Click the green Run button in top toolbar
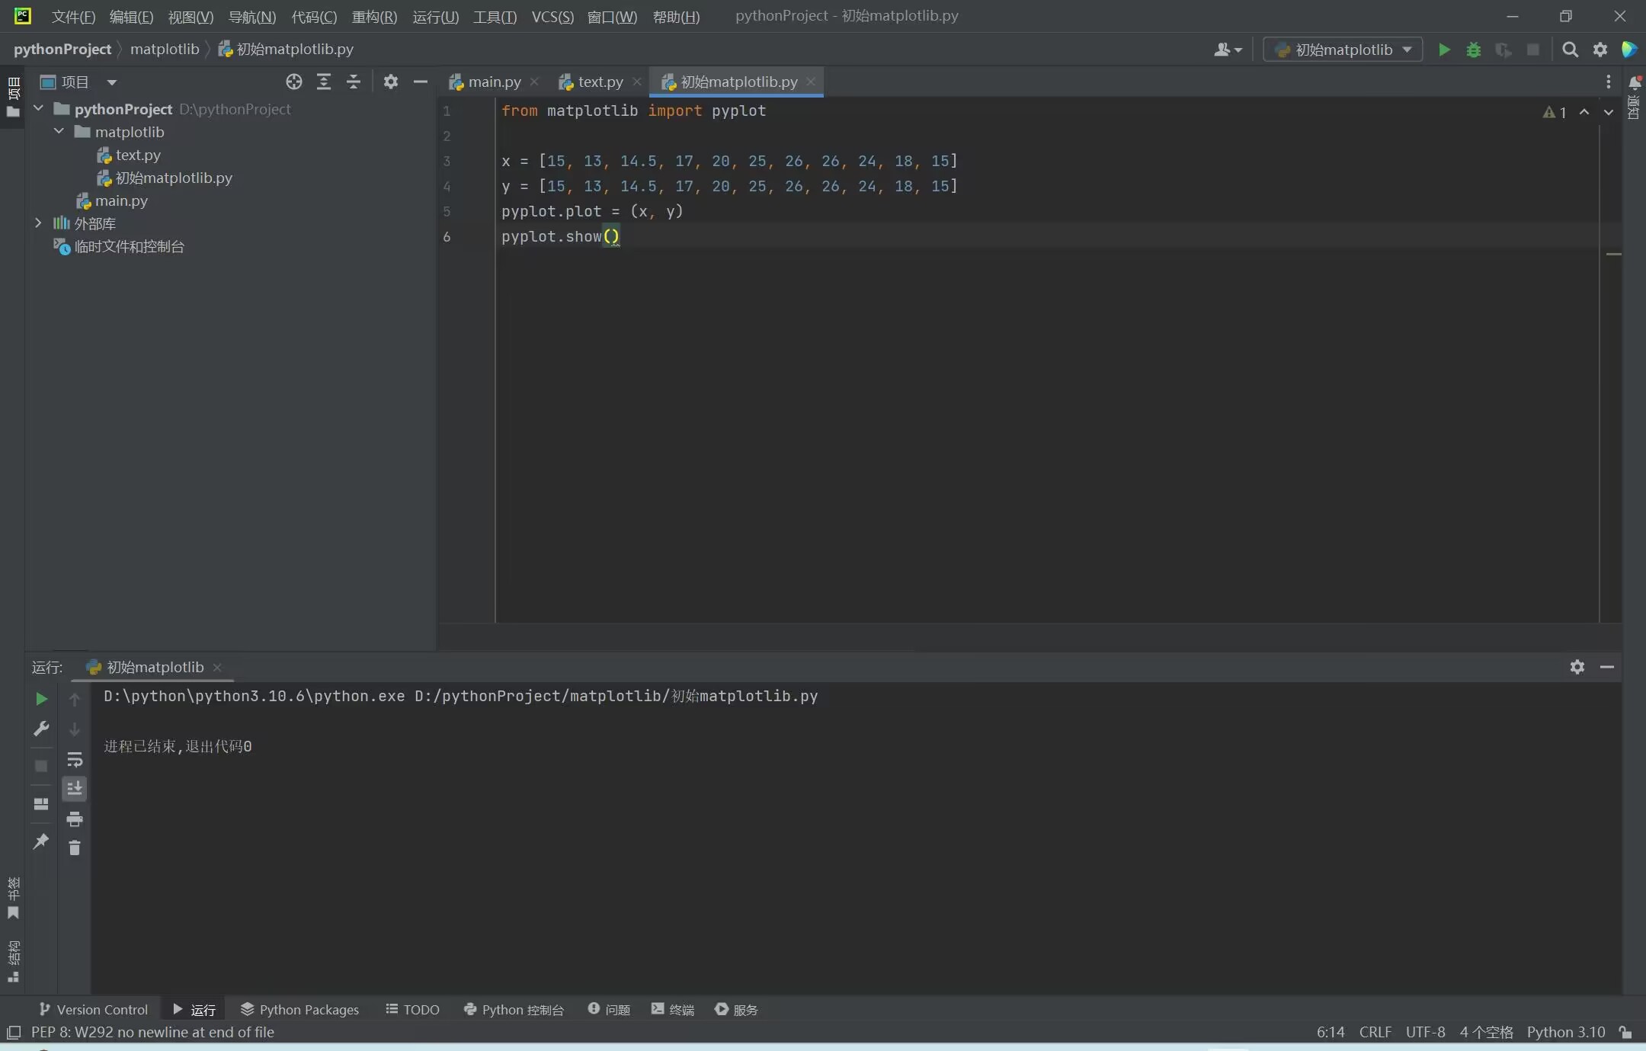The width and height of the screenshot is (1646, 1051). point(1443,50)
